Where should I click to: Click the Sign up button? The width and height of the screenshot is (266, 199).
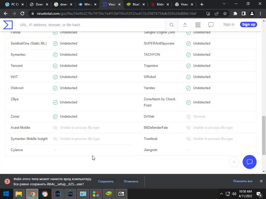pyautogui.click(x=249, y=24)
